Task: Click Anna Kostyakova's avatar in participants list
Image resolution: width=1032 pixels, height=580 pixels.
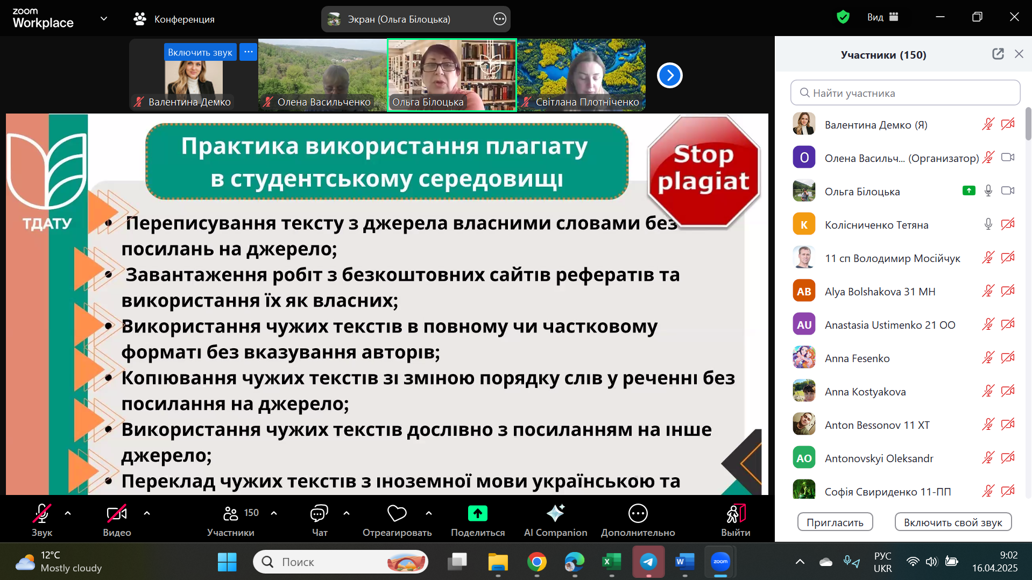Action: [x=804, y=391]
